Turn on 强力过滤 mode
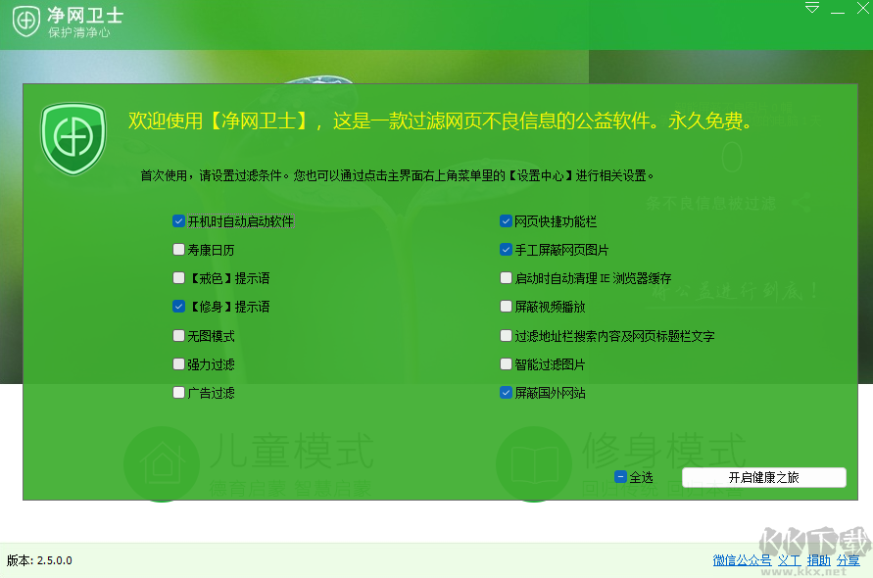This screenshot has width=873, height=578. tap(178, 363)
